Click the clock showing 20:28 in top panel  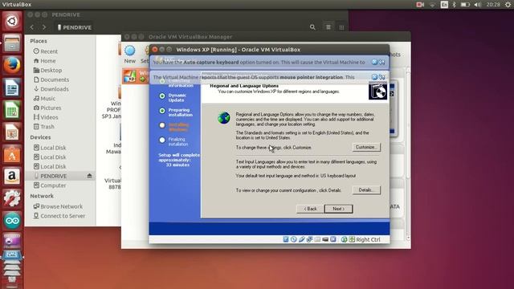coord(493,5)
